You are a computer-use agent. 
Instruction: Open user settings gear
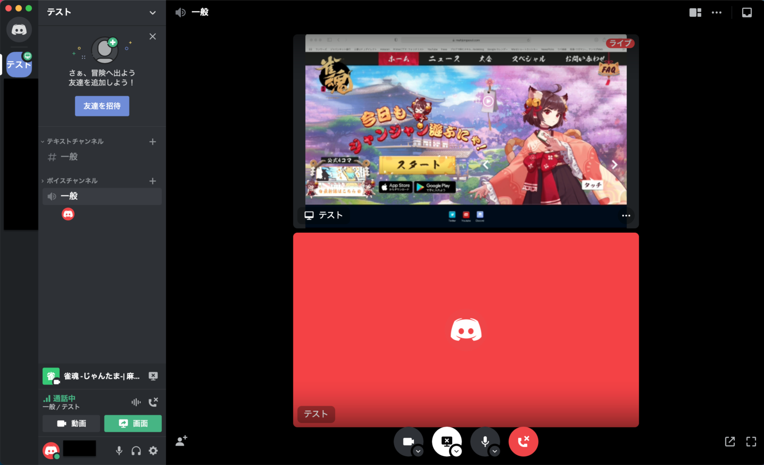pyautogui.click(x=153, y=451)
